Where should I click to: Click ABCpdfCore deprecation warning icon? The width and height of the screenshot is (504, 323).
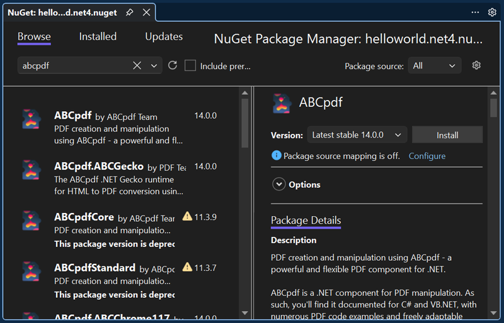click(x=187, y=216)
